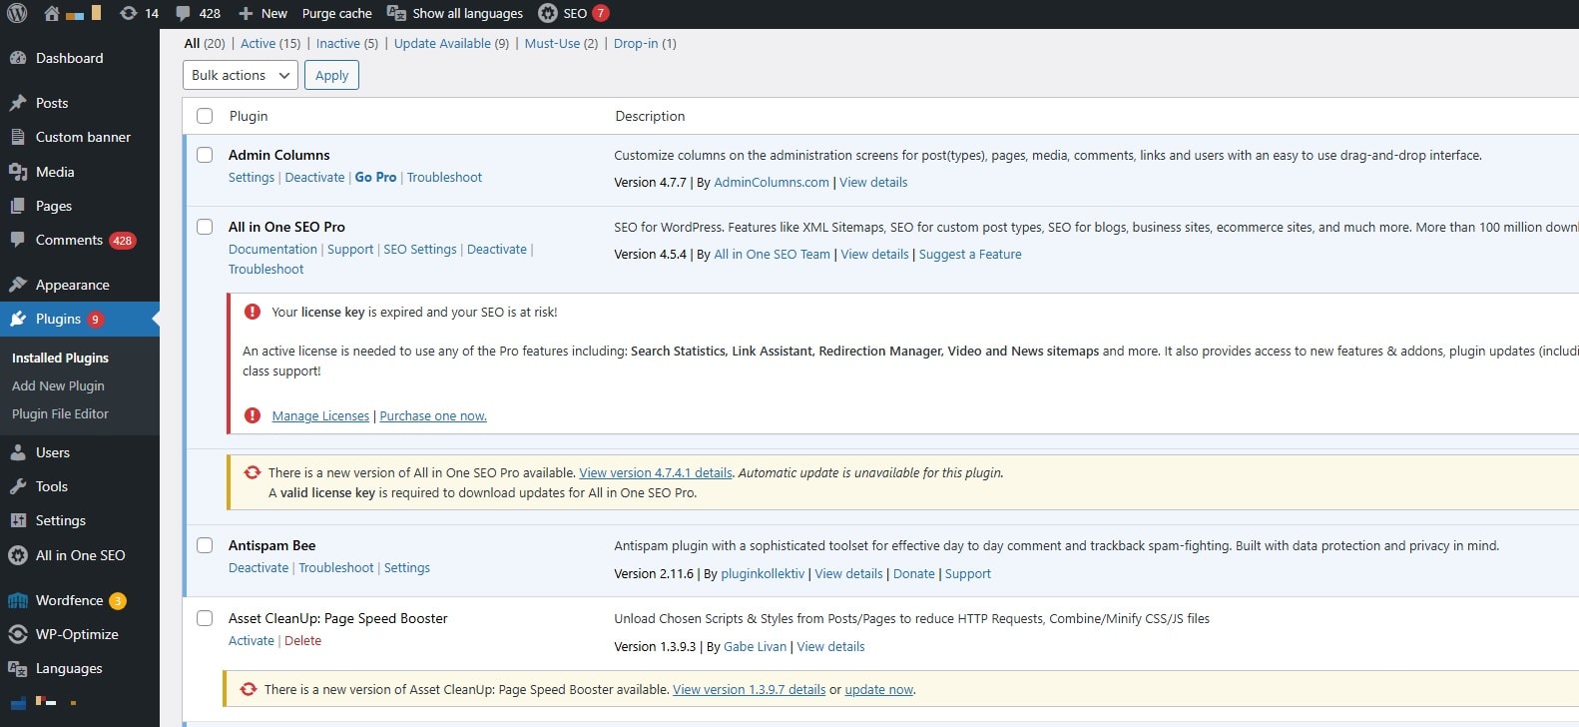Click the Pages icon in sidebar
Viewport: 1579px width, 727px height.
[18, 206]
